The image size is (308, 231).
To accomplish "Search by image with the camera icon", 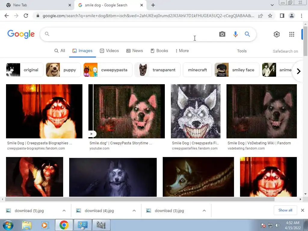I will pyautogui.click(x=222, y=34).
